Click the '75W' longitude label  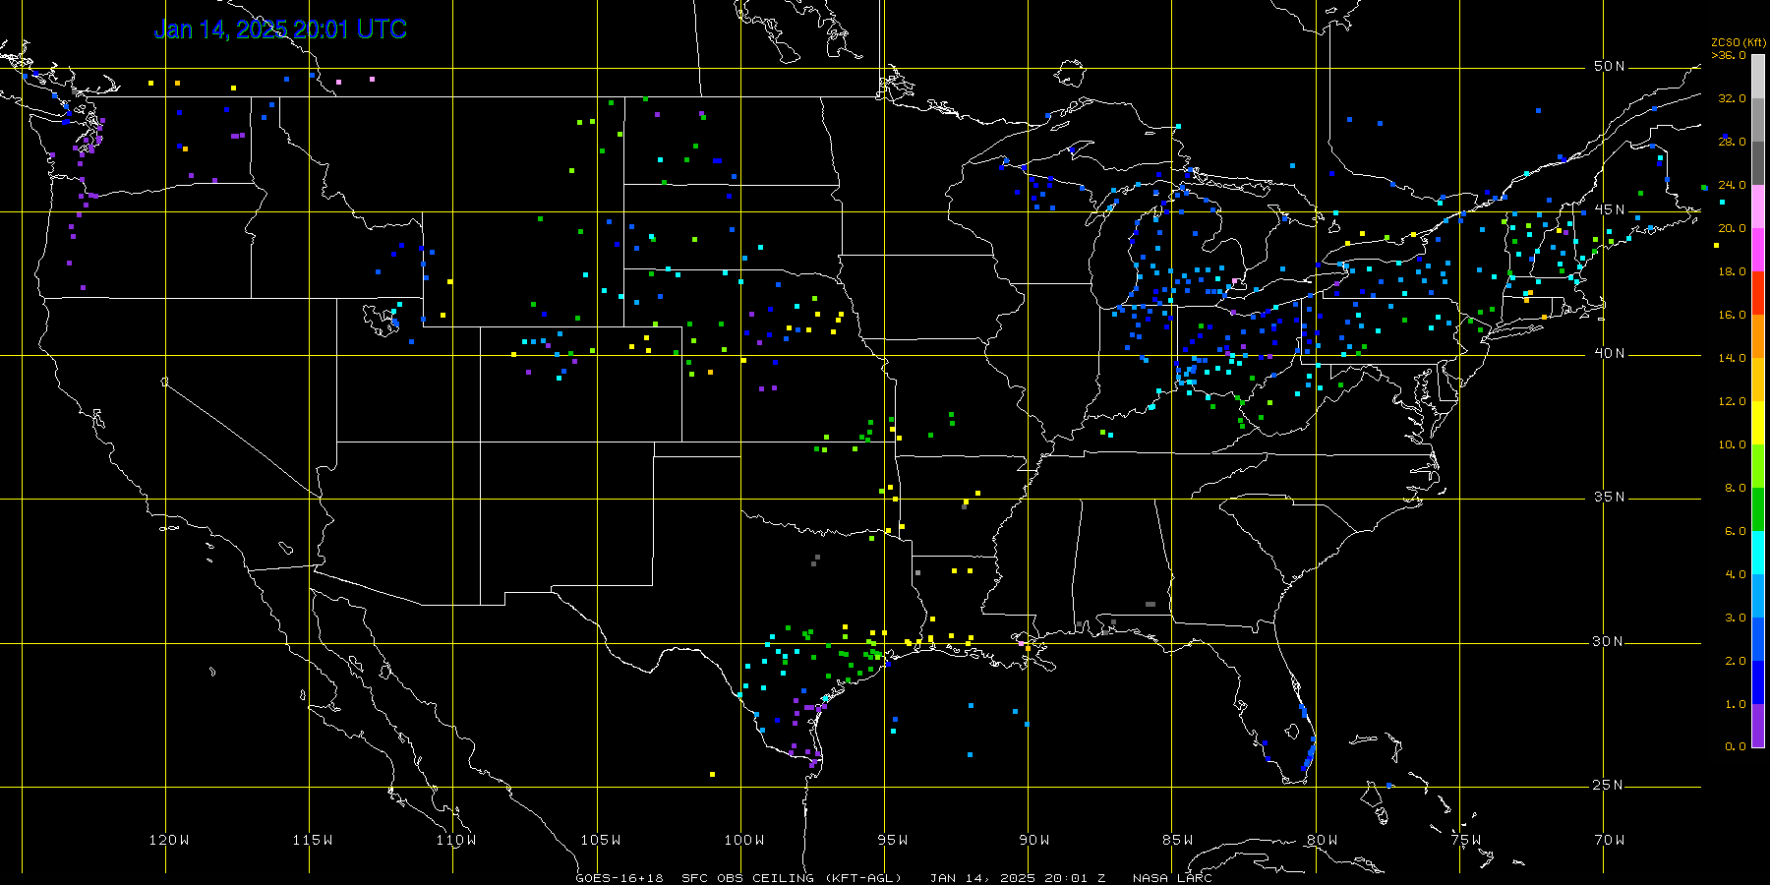(1466, 840)
